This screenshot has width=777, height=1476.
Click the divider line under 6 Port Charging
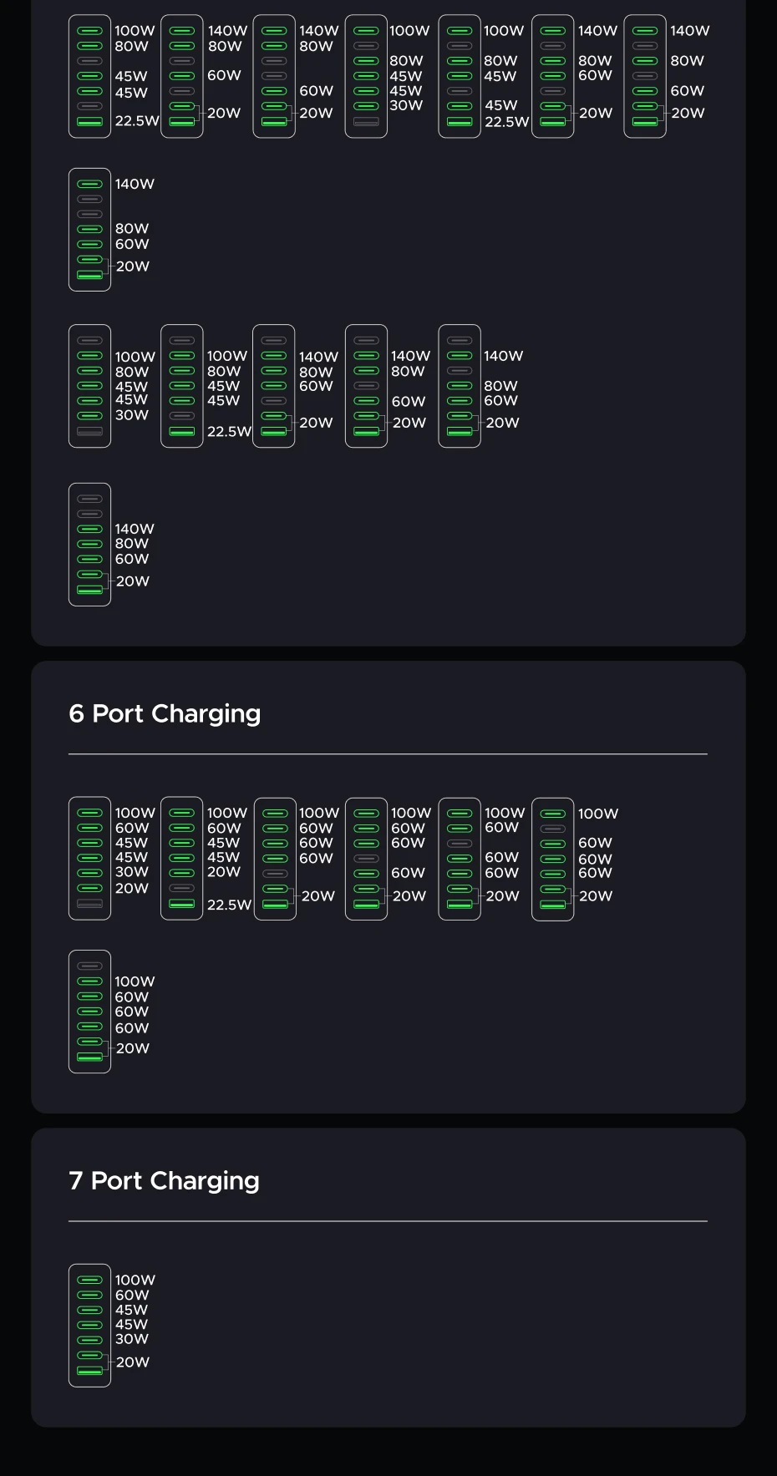pos(388,754)
